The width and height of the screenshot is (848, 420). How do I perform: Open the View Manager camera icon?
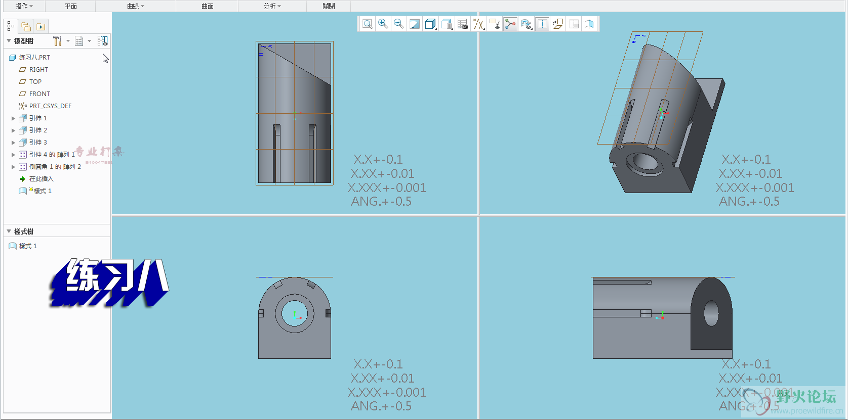point(462,24)
